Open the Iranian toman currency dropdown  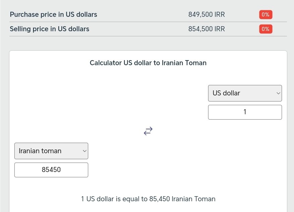click(x=51, y=151)
